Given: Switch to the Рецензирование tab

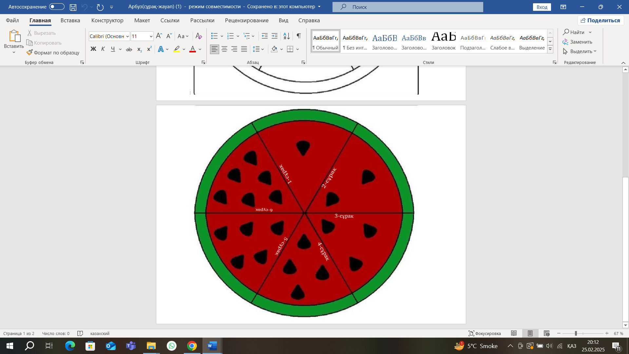Looking at the screenshot, I should [x=246, y=20].
